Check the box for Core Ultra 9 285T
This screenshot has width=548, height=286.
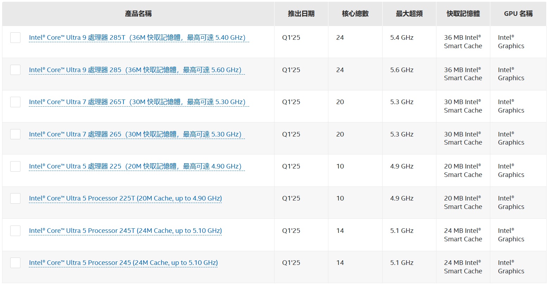[15, 38]
